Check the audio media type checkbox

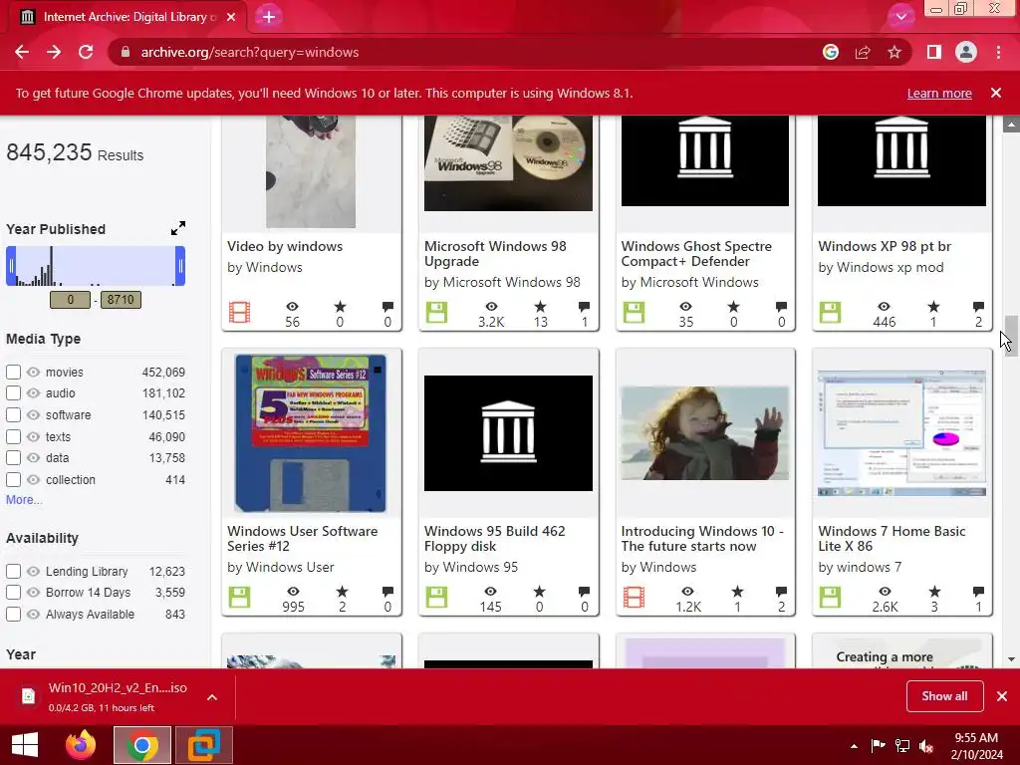click(x=14, y=392)
